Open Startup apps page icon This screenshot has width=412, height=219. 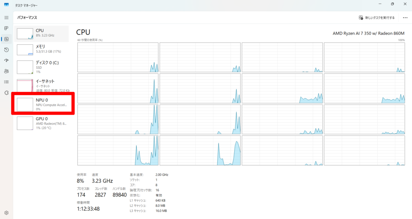pos(6,60)
